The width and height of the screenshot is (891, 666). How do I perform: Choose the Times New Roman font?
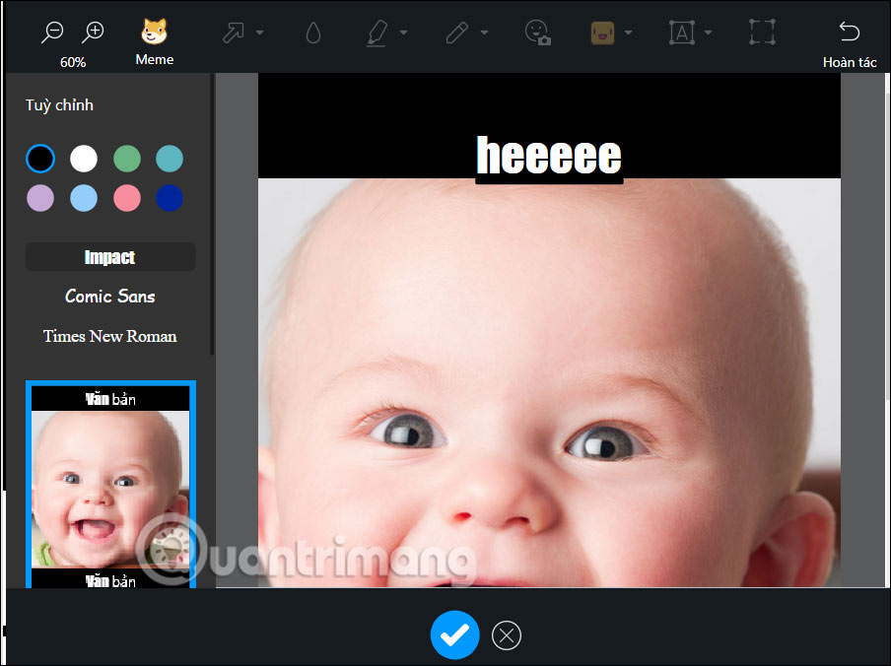pos(110,336)
